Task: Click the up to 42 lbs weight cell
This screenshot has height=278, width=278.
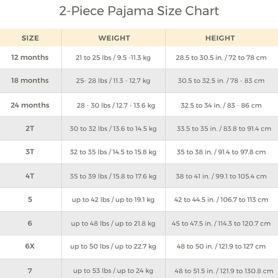Action: tap(113, 200)
